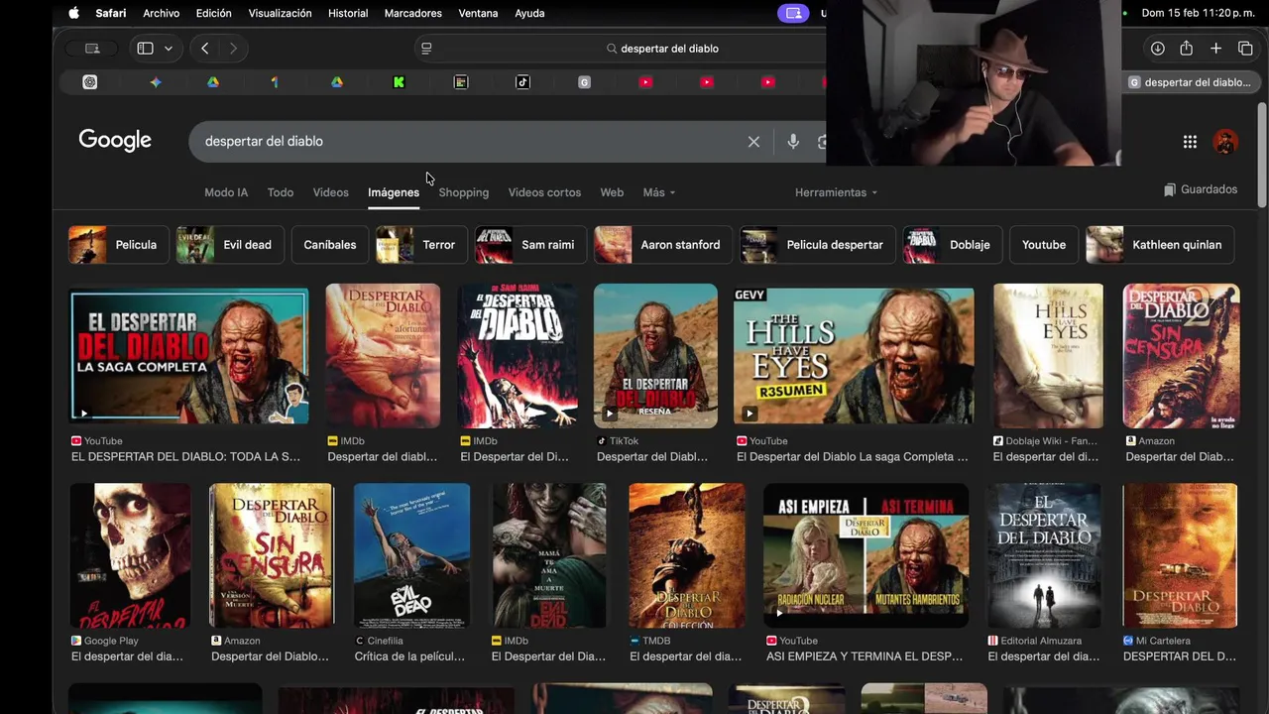Open Amazon 'Despertar del Diablo 2' poster

(1181, 356)
